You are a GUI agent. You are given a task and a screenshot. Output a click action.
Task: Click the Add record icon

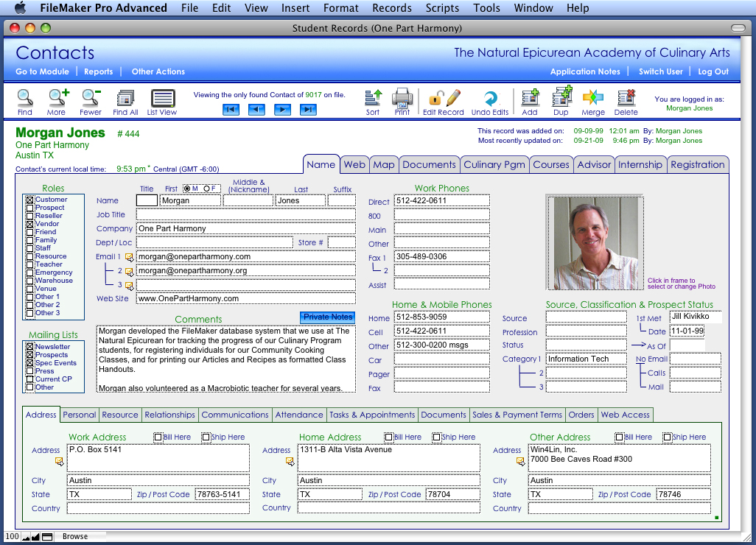pyautogui.click(x=530, y=98)
